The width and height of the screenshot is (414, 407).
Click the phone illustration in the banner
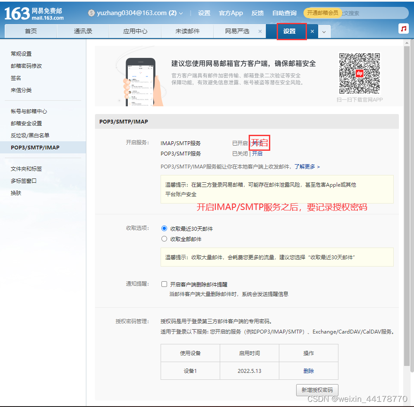[140, 82]
